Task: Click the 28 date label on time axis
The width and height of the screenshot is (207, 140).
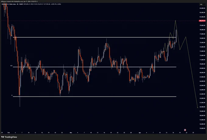Action: point(131,133)
